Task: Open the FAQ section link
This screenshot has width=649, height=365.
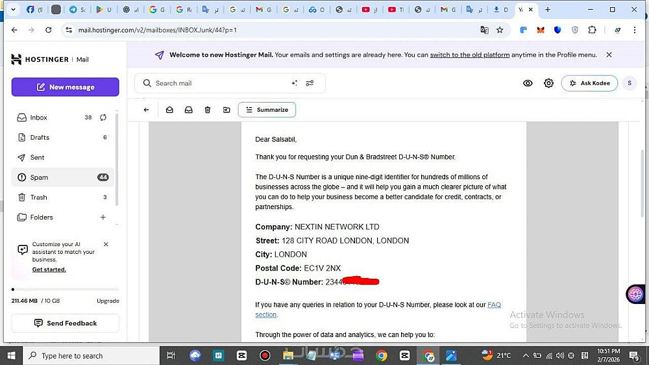Action: 494,305
